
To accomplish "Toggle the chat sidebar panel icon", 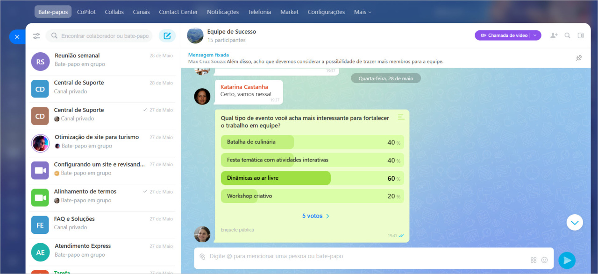I will point(581,35).
